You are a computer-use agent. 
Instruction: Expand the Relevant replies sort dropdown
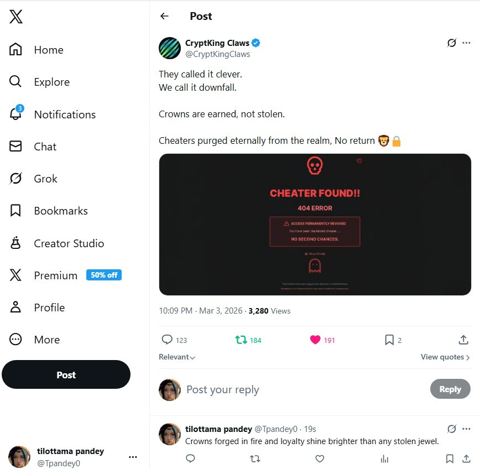[x=177, y=357]
